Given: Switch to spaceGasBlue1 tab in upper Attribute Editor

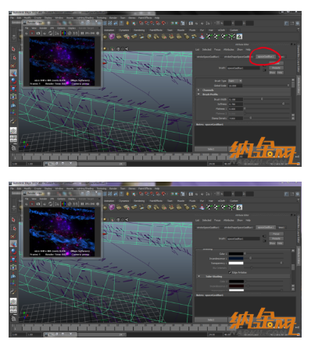Looking at the screenshot, I should 265,56.
